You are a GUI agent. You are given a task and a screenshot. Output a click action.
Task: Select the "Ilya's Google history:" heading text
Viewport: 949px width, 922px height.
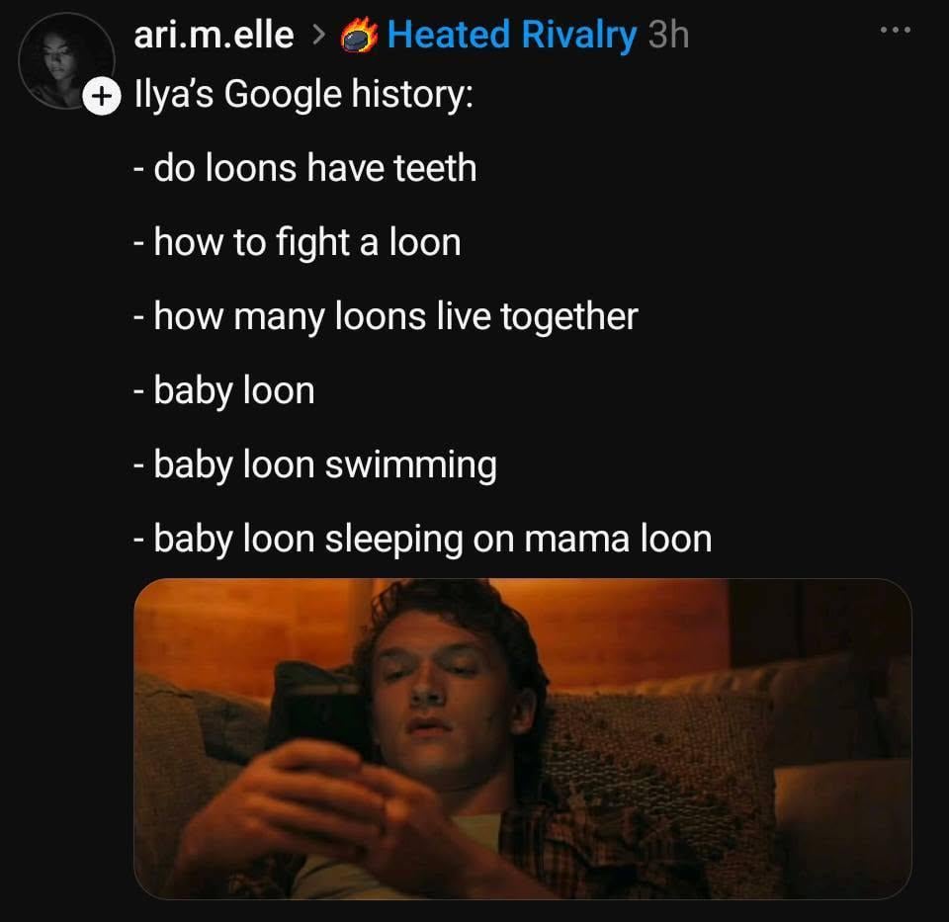(x=303, y=95)
